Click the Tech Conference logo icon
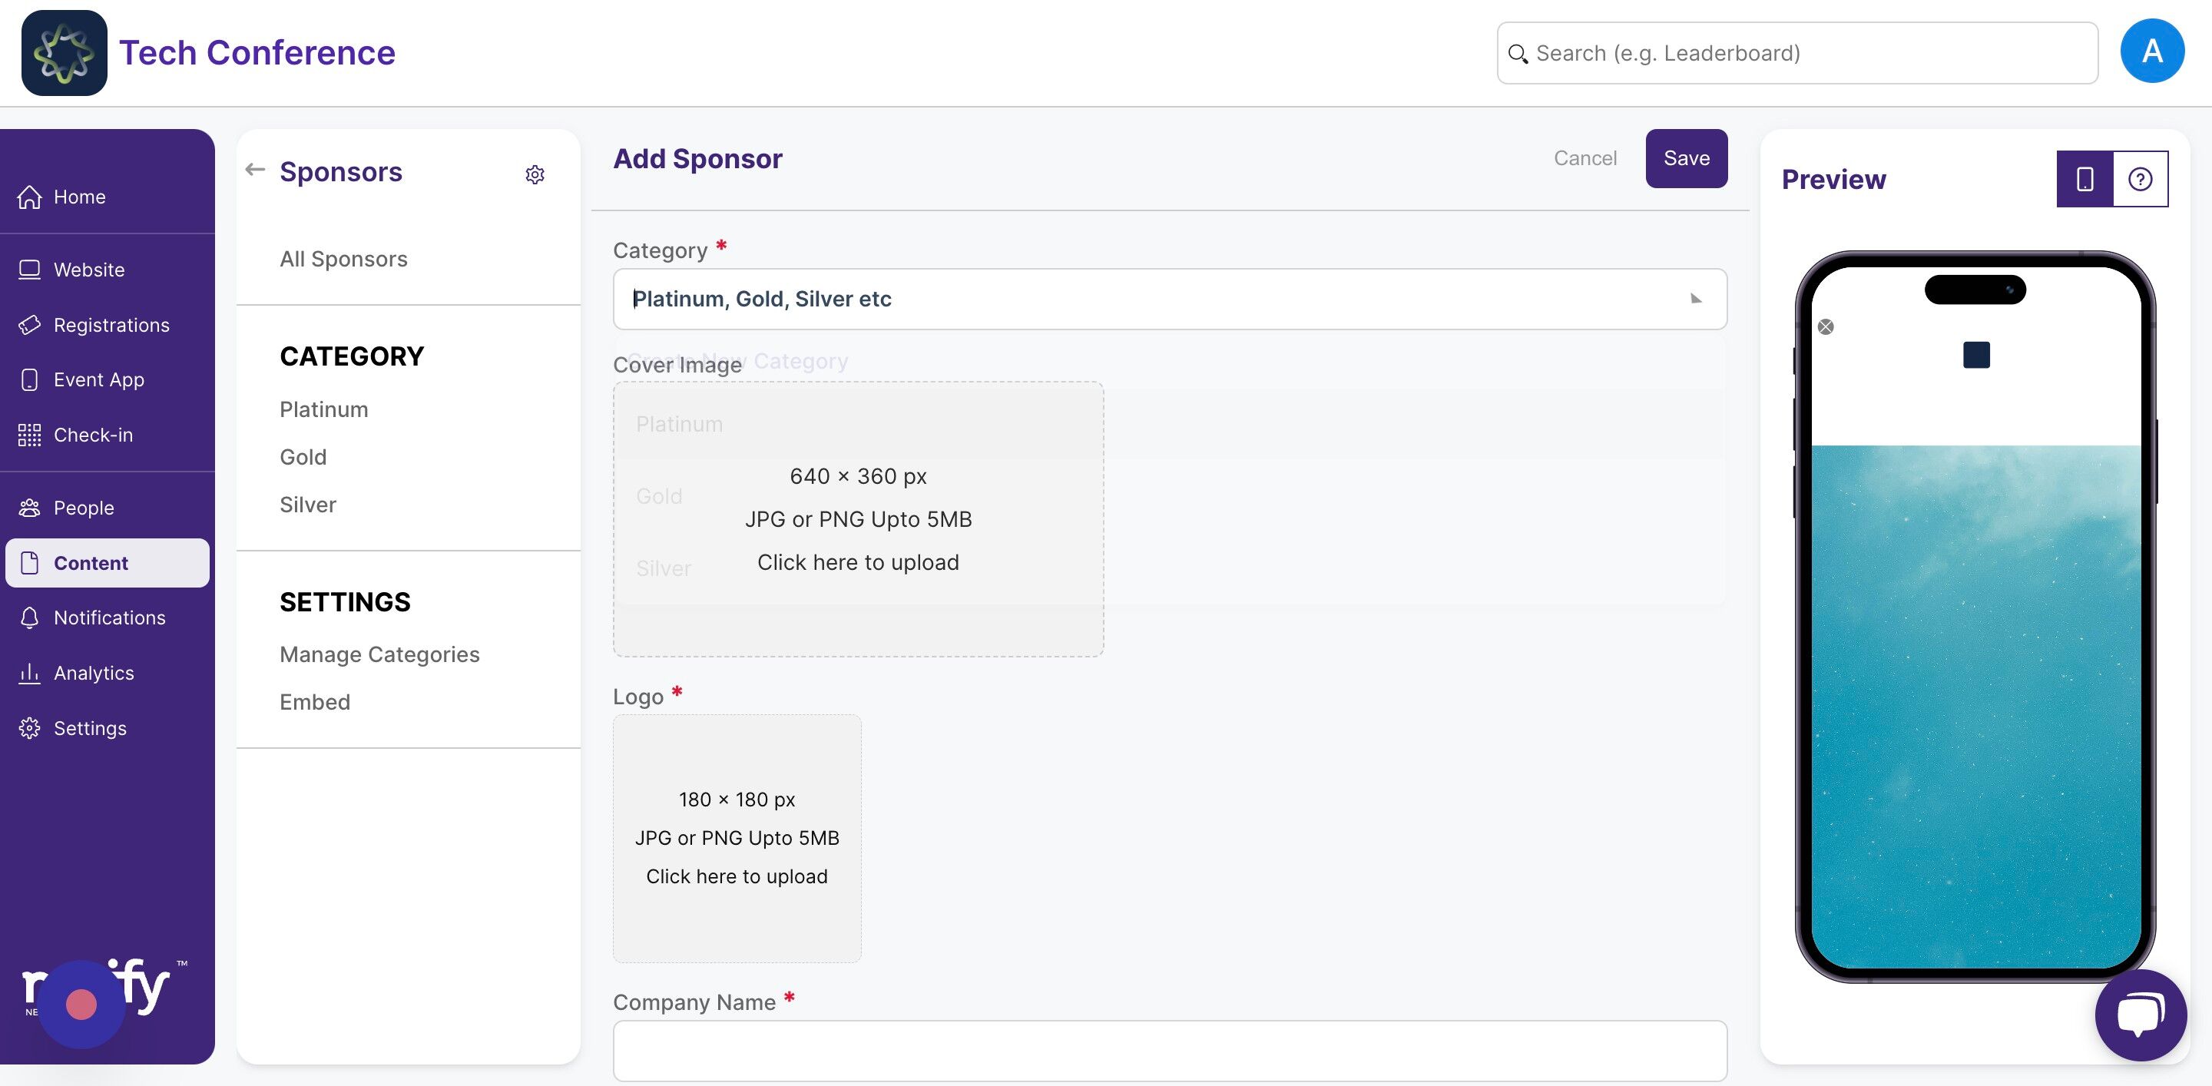Viewport: 2212px width, 1086px height. click(65, 53)
